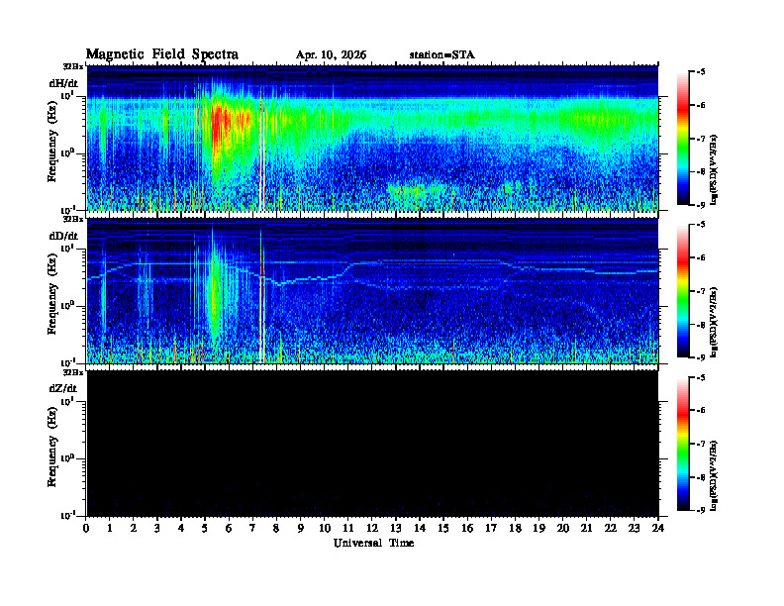Click the dH/dt panel color bar

pyautogui.click(x=683, y=139)
